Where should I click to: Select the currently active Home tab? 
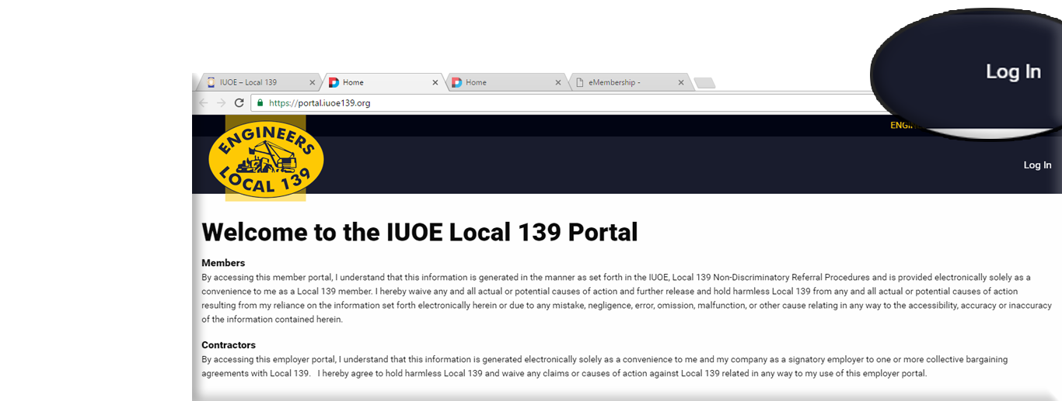pyautogui.click(x=373, y=82)
